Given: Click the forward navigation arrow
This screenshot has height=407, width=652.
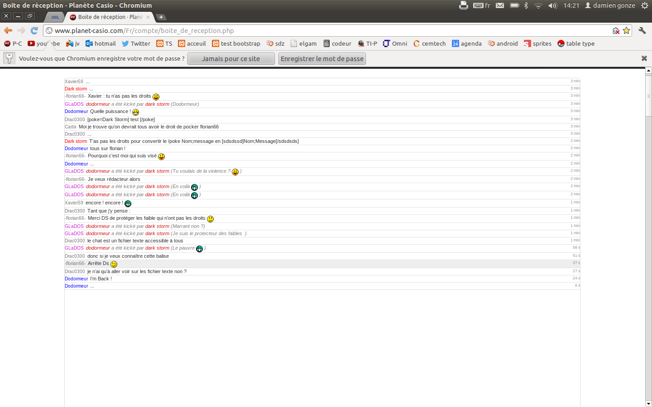Looking at the screenshot, I should [x=21, y=30].
